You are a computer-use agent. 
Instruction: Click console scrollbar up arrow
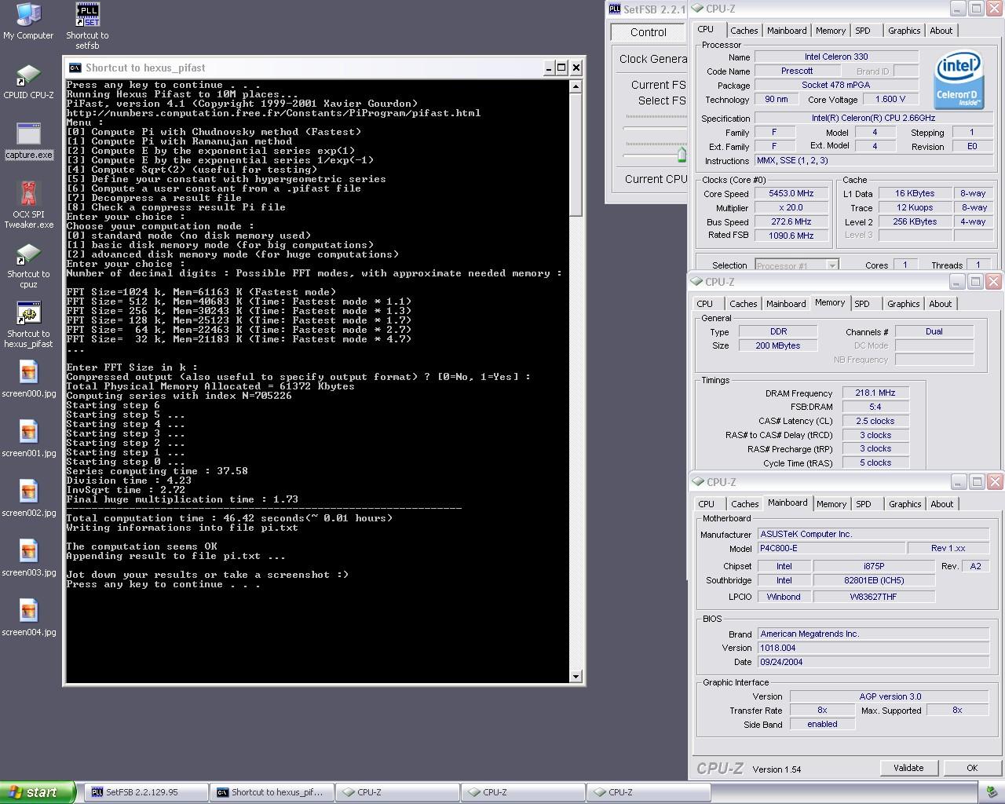click(x=576, y=86)
